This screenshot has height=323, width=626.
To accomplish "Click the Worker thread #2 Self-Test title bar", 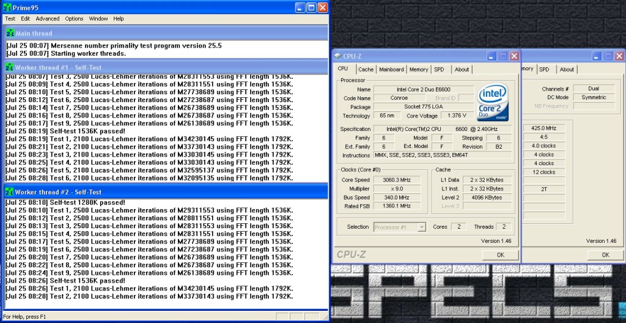I will pyautogui.click(x=166, y=192).
